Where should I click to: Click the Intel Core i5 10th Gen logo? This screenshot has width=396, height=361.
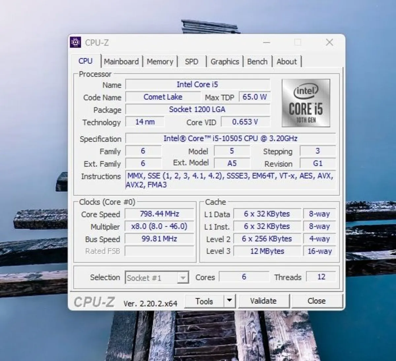point(306,103)
